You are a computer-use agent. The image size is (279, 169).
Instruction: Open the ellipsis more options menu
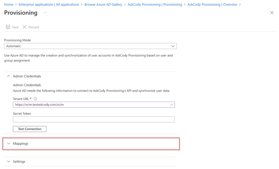pos(46,13)
